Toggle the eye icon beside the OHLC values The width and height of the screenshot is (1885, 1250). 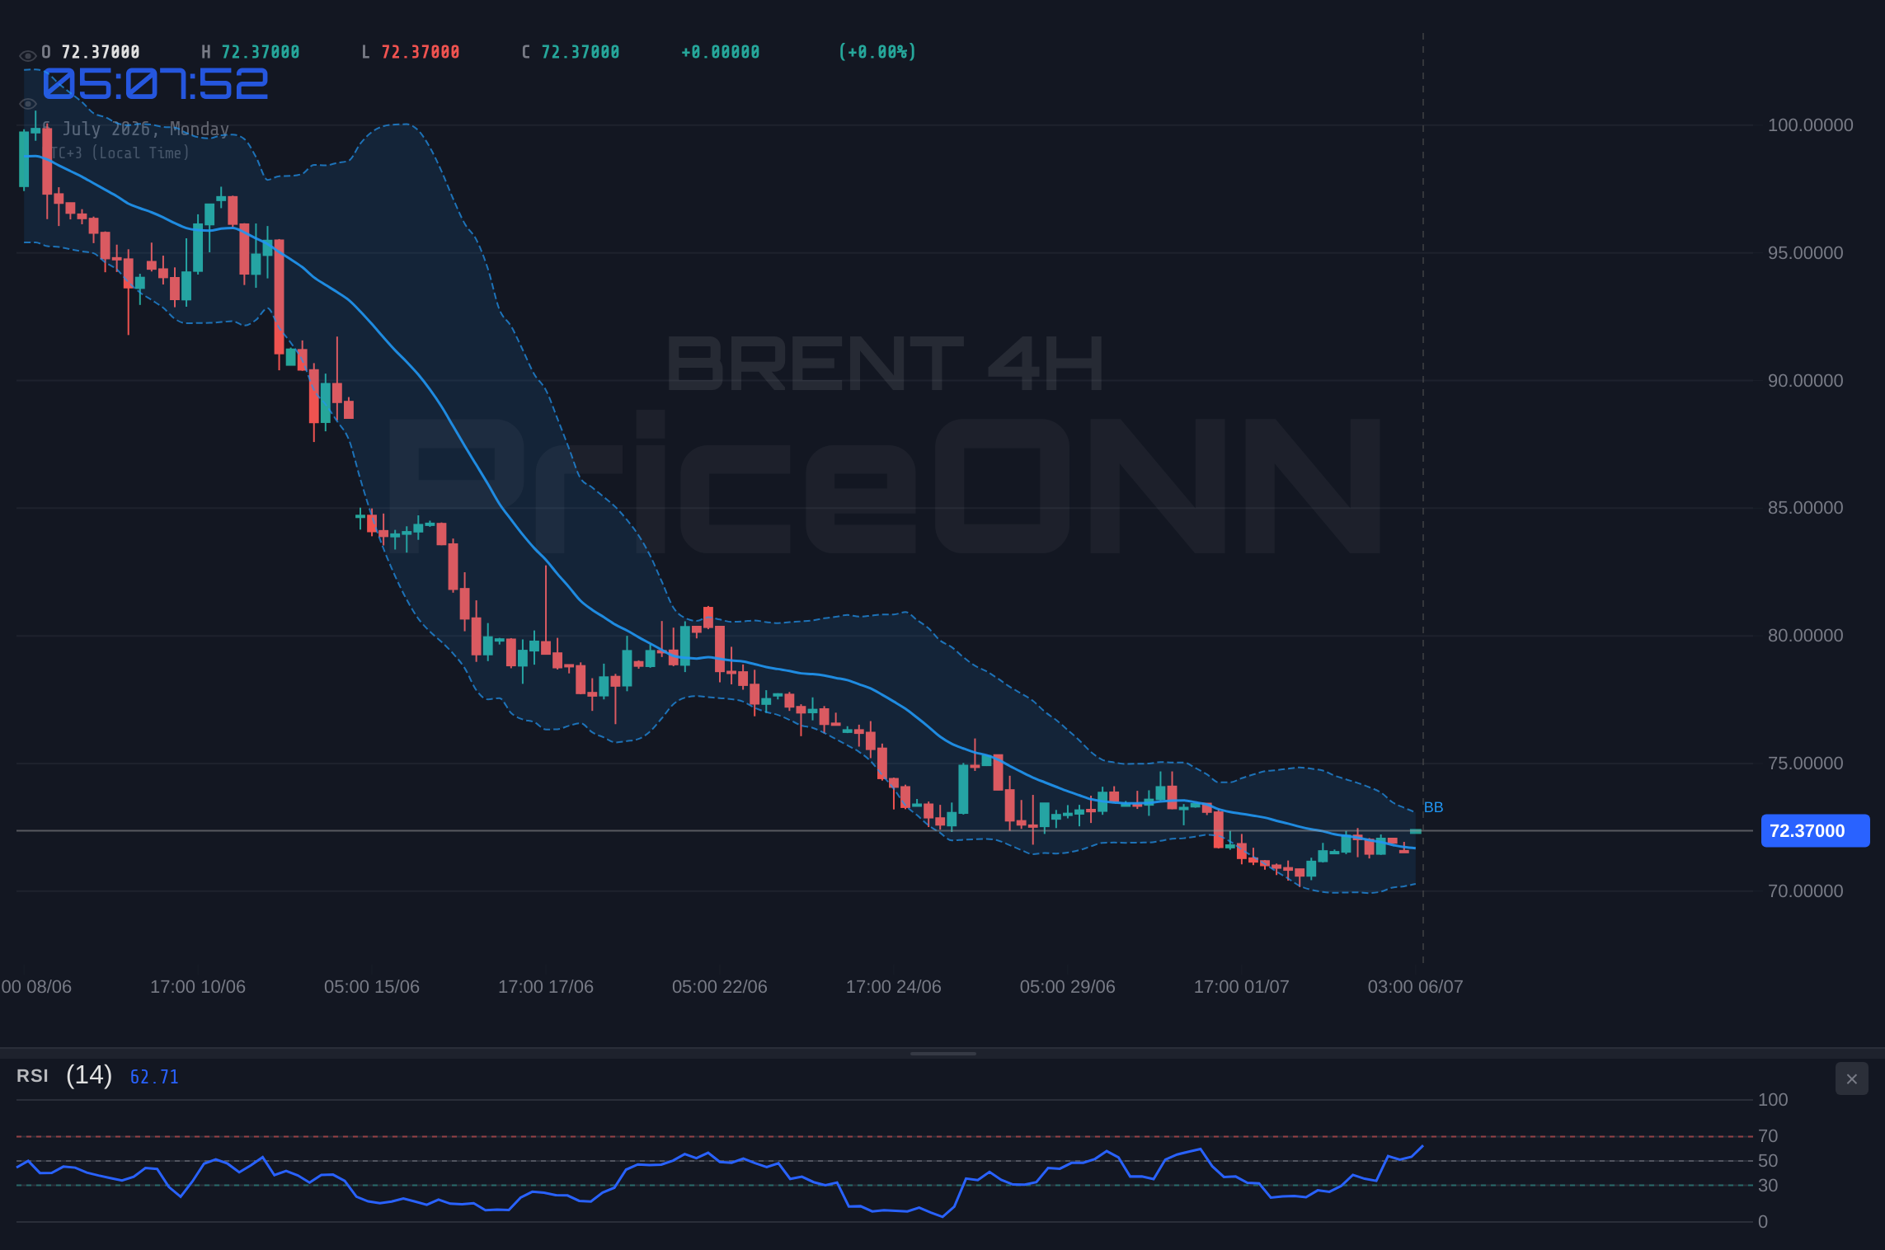27,56
